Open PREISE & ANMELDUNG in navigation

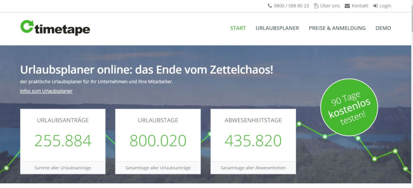tap(337, 28)
